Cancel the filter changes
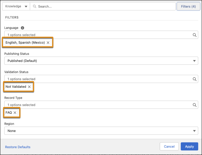202x155 pixels. (169, 146)
